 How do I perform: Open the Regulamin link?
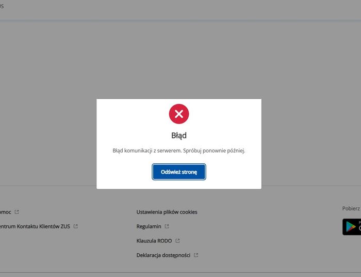(x=149, y=226)
